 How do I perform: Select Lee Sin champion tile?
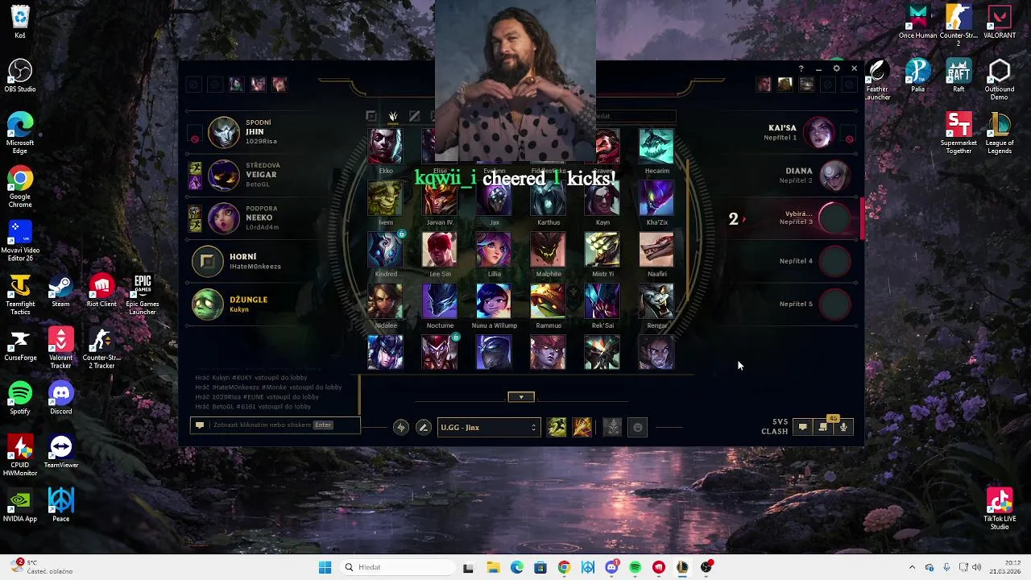click(440, 250)
